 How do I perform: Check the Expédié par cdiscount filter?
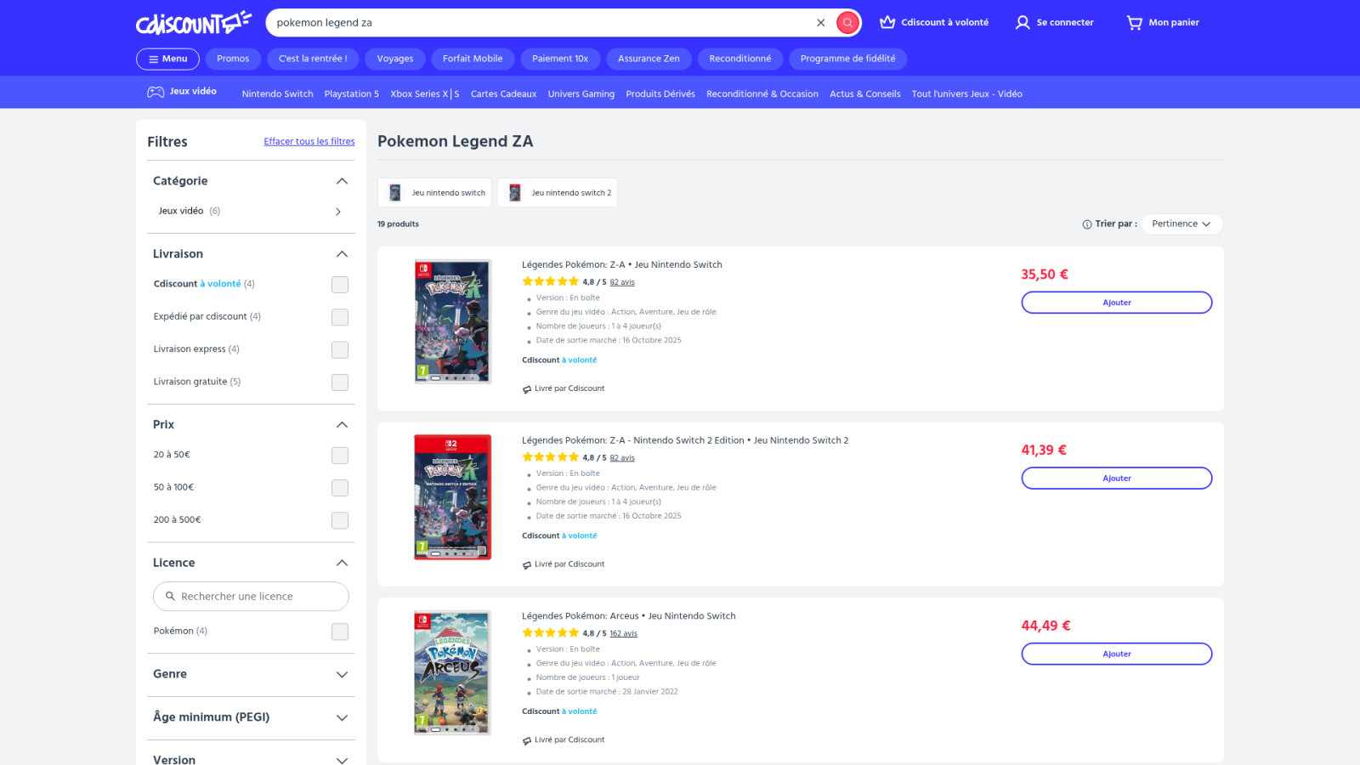click(x=340, y=317)
